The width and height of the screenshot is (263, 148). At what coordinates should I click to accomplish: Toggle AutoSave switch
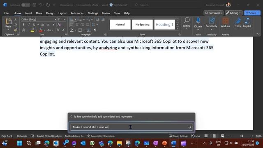[25, 5]
